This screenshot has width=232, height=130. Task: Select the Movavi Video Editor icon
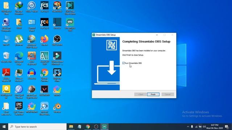[44, 108]
